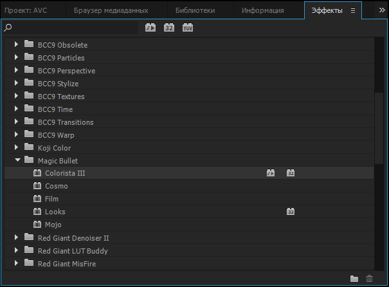Click the search magnifier icon
Image resolution: width=389 pixels, height=287 pixels.
tap(8, 28)
